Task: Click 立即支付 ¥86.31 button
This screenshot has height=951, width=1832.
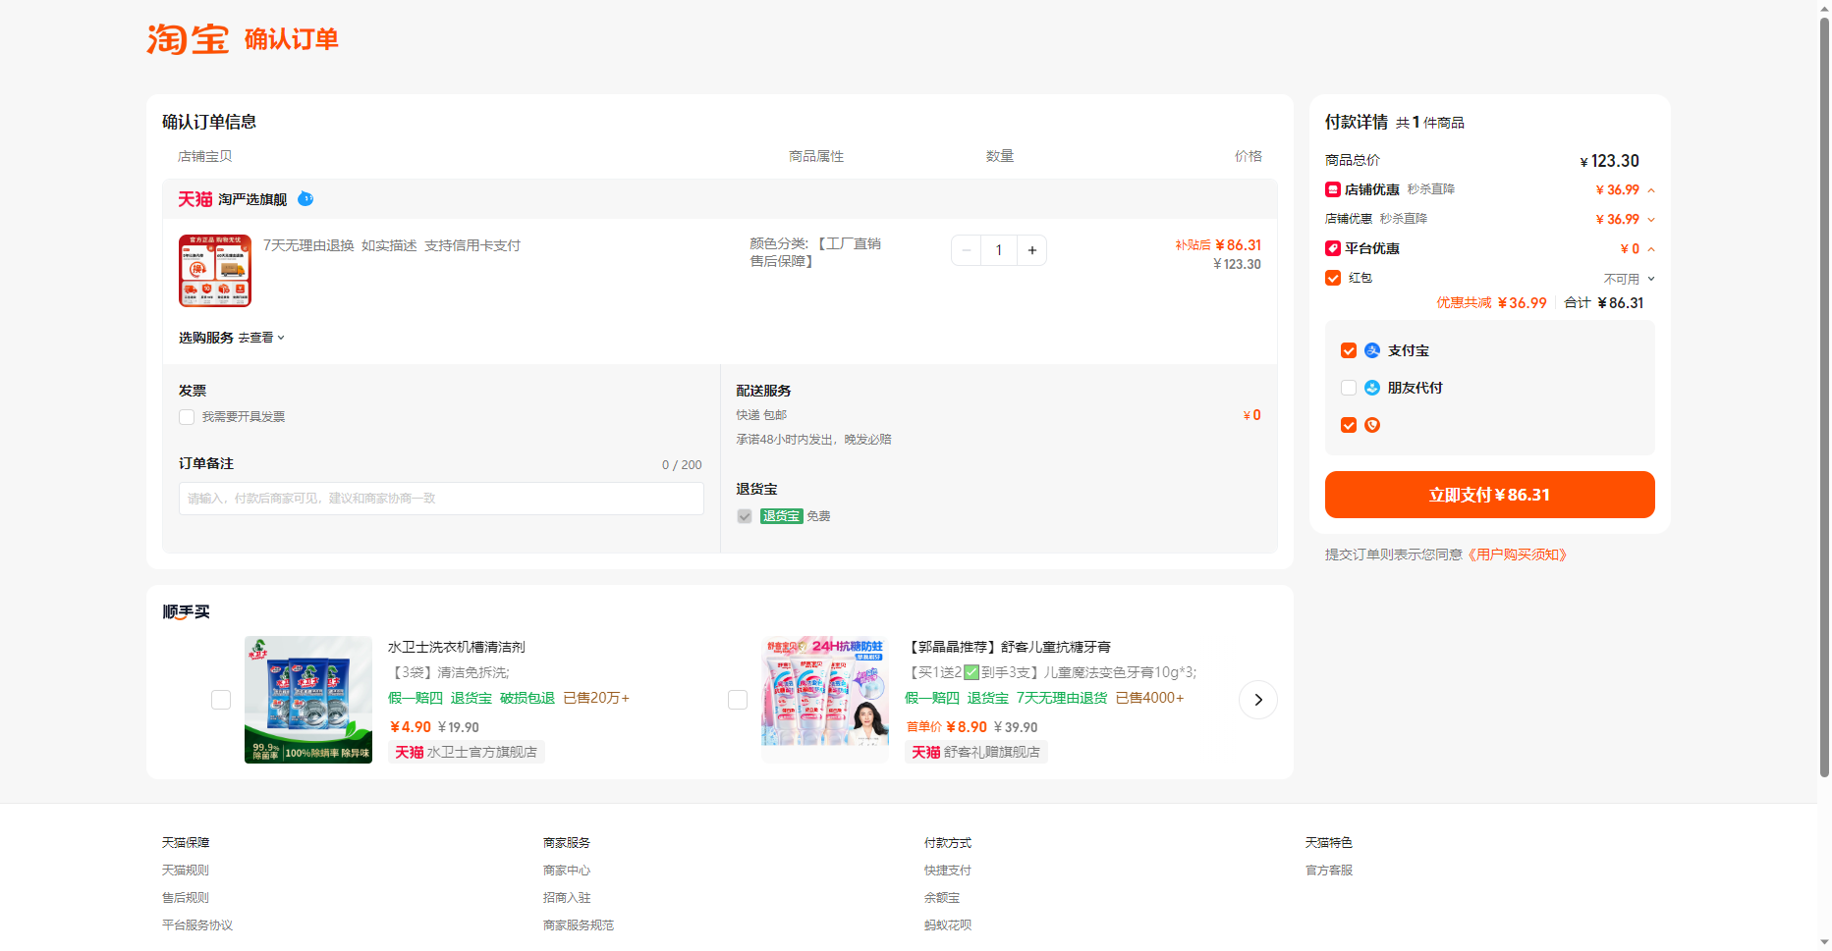Action: [1489, 495]
